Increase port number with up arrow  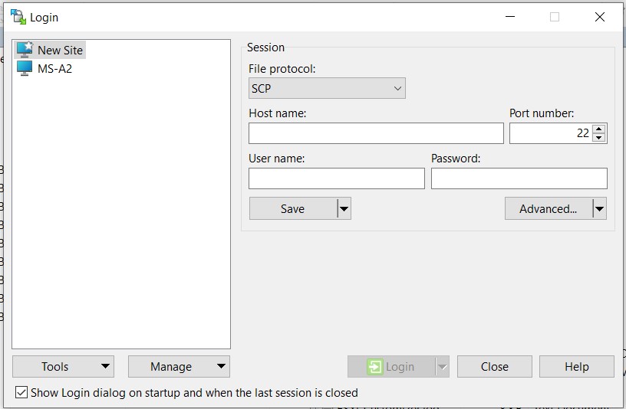(599, 129)
